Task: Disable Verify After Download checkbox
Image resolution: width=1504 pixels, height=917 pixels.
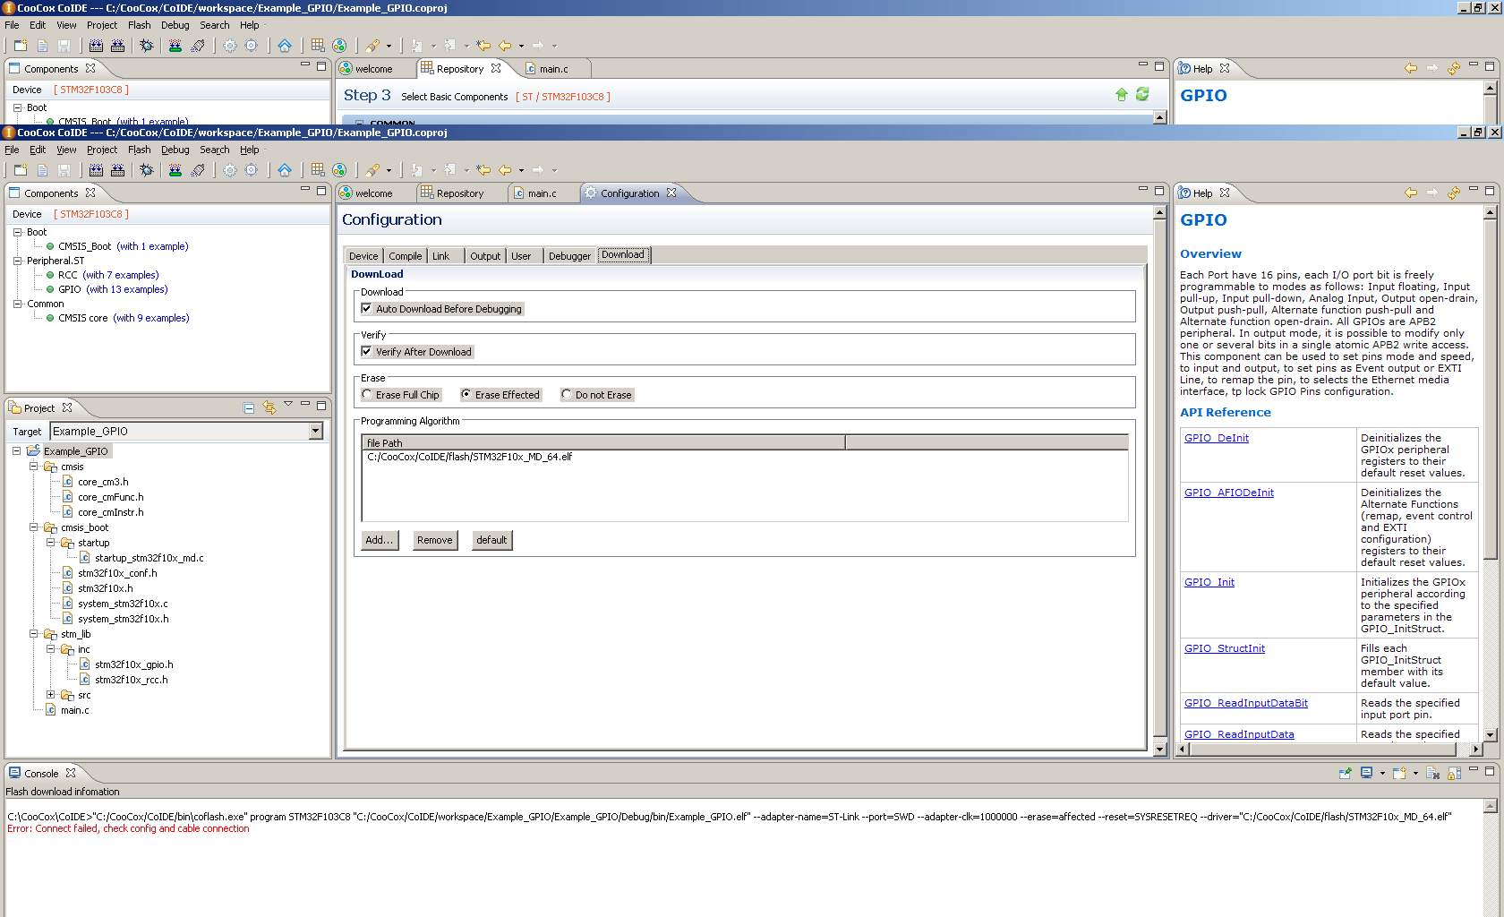Action: pos(366,352)
